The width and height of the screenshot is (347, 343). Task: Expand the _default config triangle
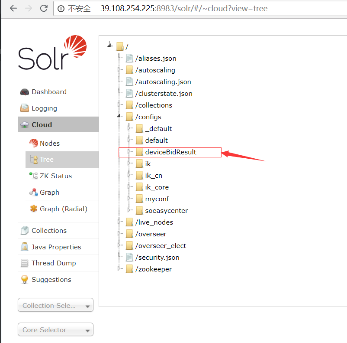pos(129,128)
